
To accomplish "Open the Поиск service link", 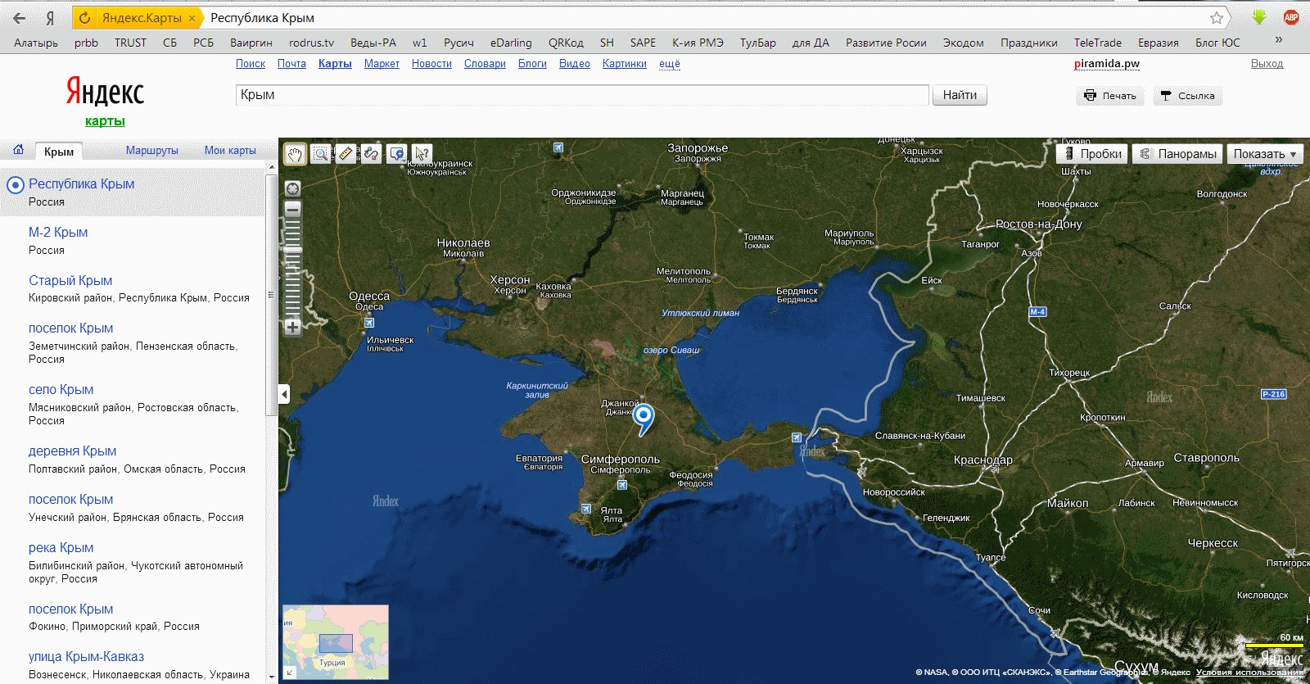I will coord(251,64).
